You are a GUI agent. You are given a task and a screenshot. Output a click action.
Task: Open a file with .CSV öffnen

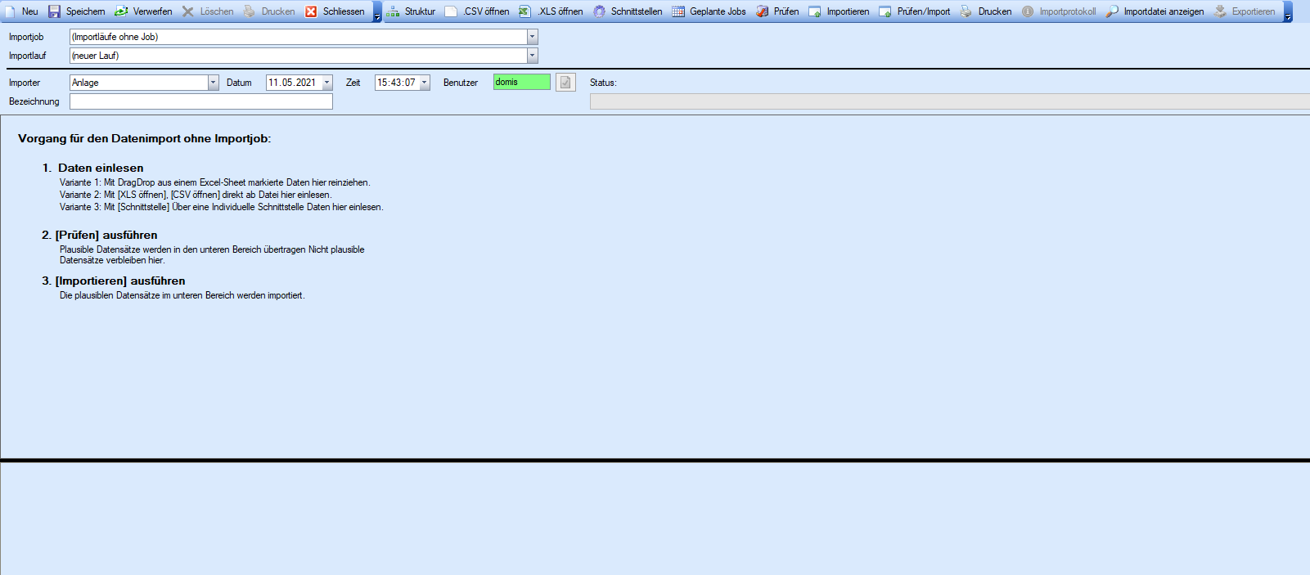click(x=477, y=11)
